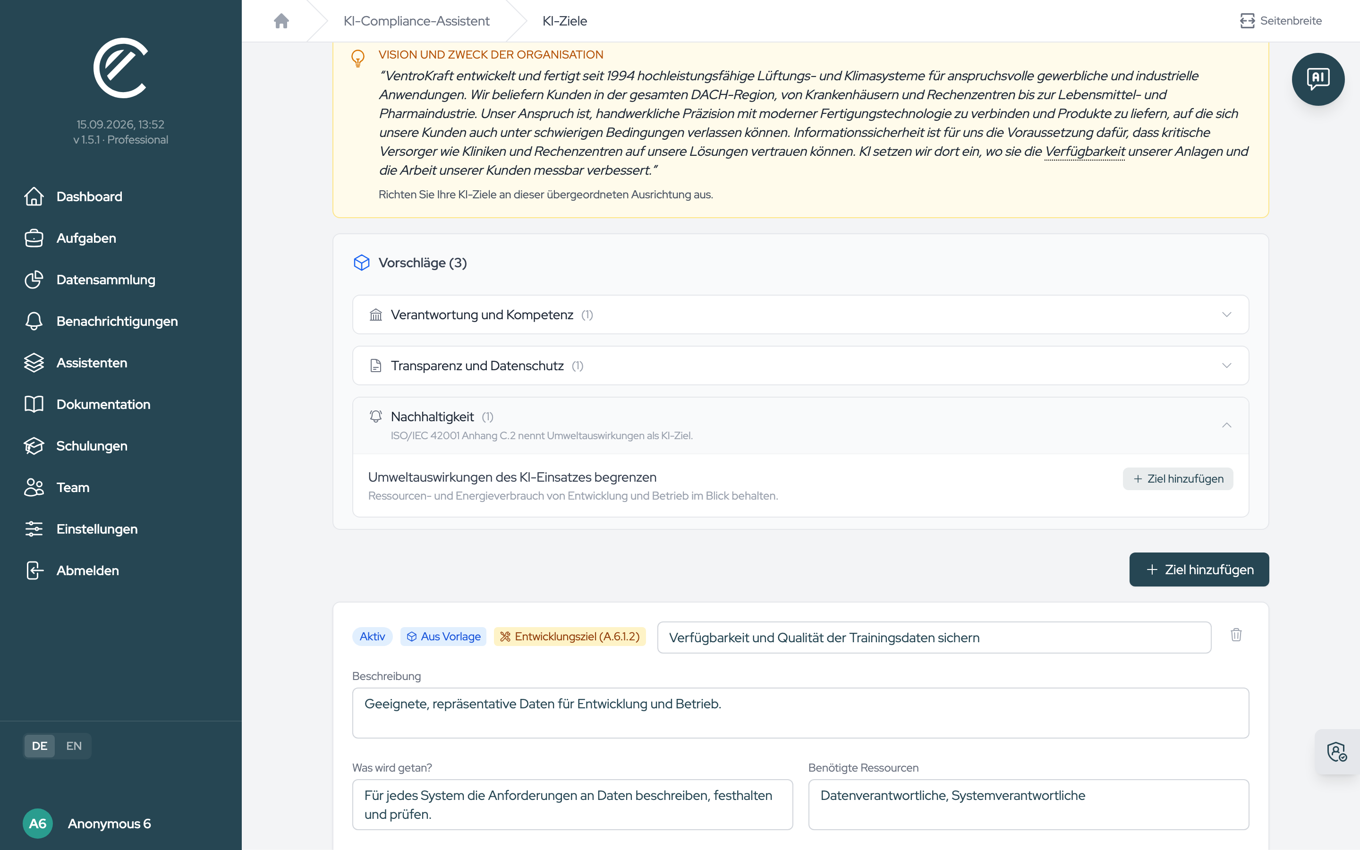Go to KI-Compliance-Assistent breadcrumb
1360x850 pixels.
click(416, 21)
